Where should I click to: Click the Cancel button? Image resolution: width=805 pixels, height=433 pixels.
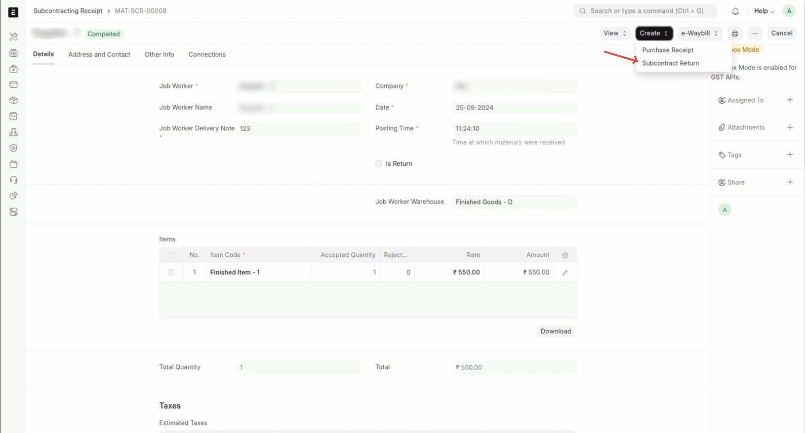pyautogui.click(x=781, y=34)
